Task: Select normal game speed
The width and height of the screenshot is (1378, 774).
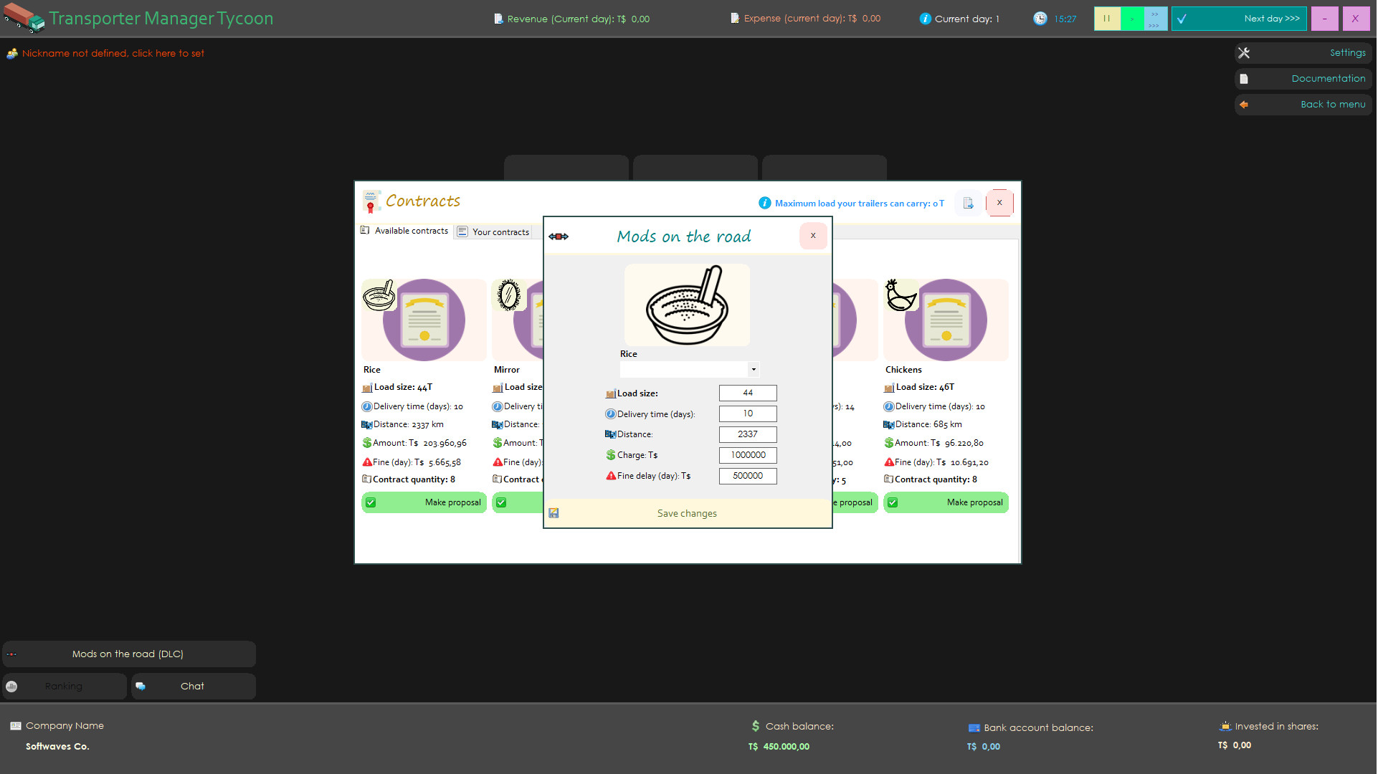Action: click(x=1131, y=18)
